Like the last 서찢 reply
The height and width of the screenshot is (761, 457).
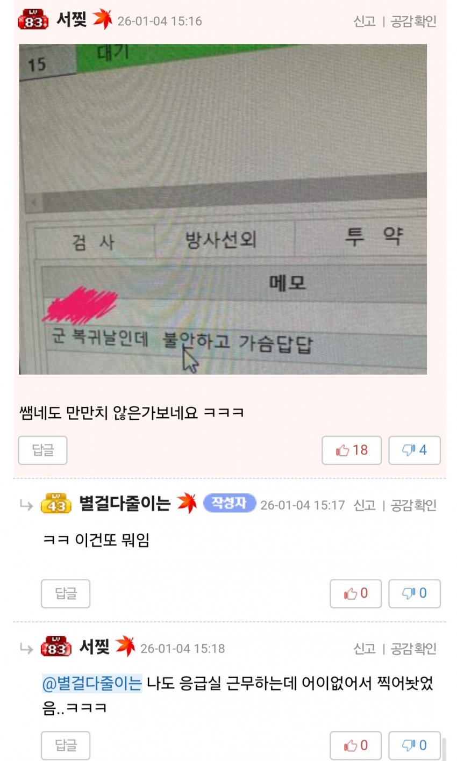click(355, 745)
